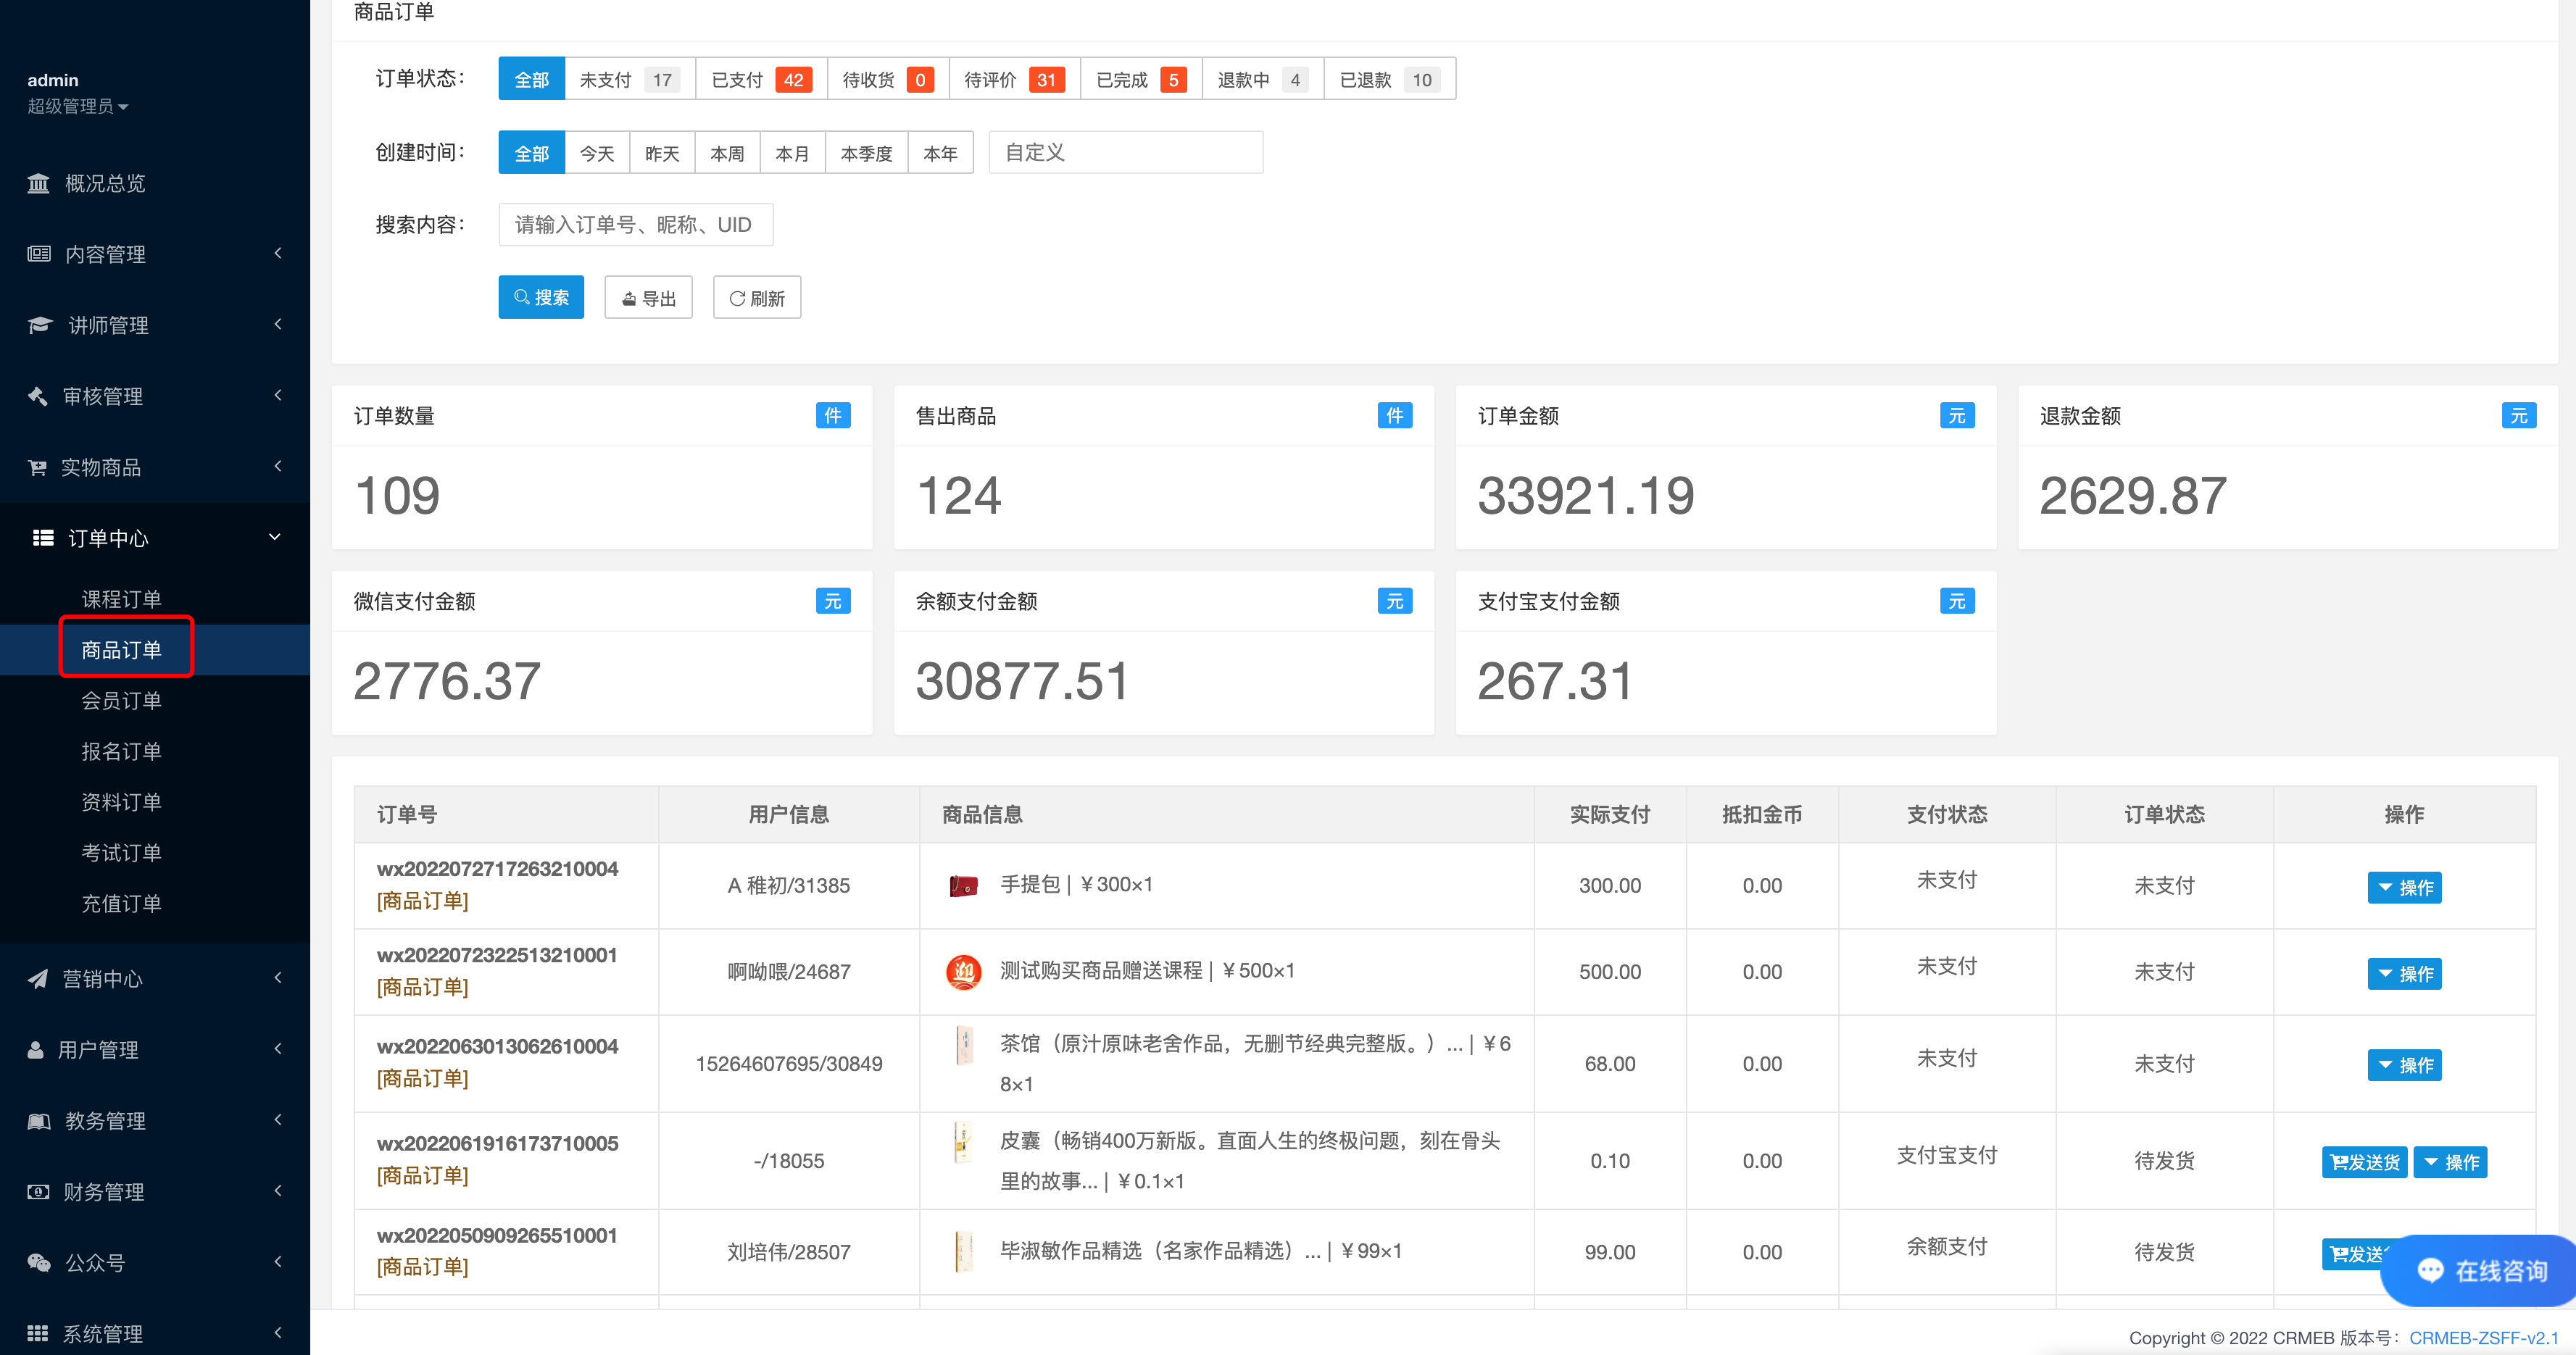Image resolution: width=2576 pixels, height=1355 pixels.
Task: Click order number wx2022072717263210004
Action: point(497,869)
